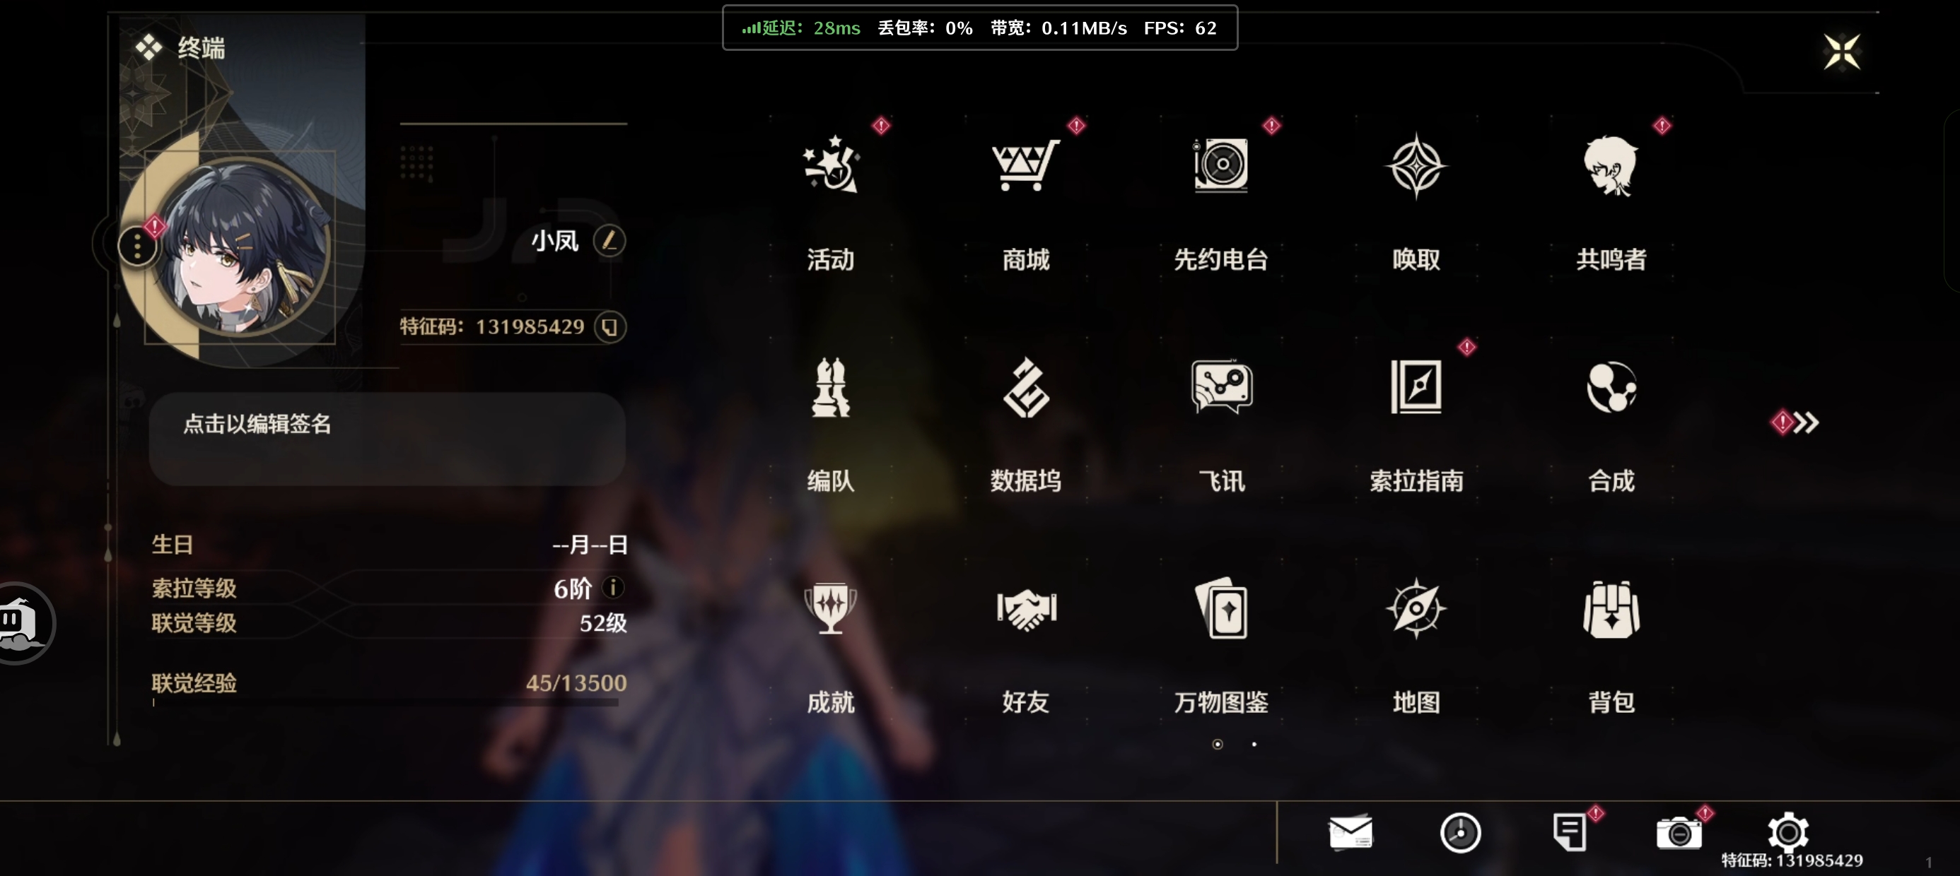Screen dimensions: 1960x876
Task: Copy the 特征码 ID number
Action: pos(609,327)
